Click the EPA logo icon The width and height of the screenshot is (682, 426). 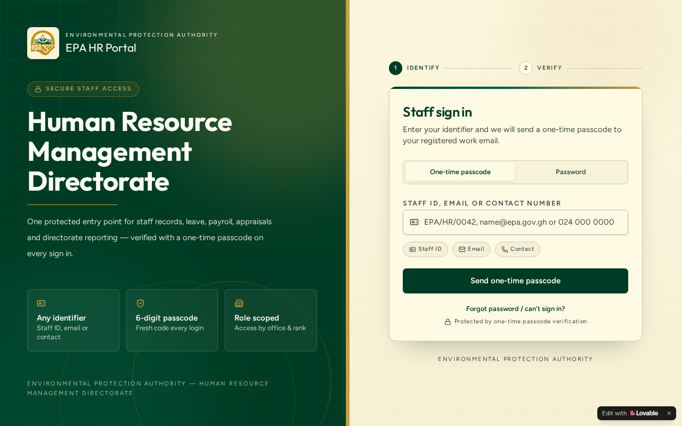43,43
